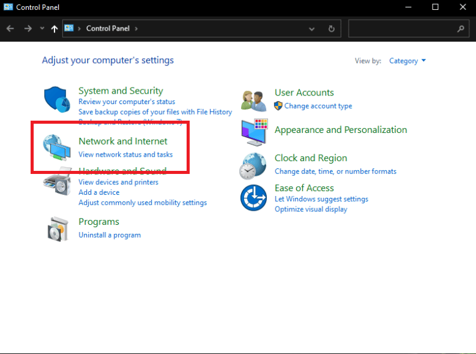Viewport: 476px width, 354px height.
Task: Go forward with the forward arrow
Action: point(28,29)
